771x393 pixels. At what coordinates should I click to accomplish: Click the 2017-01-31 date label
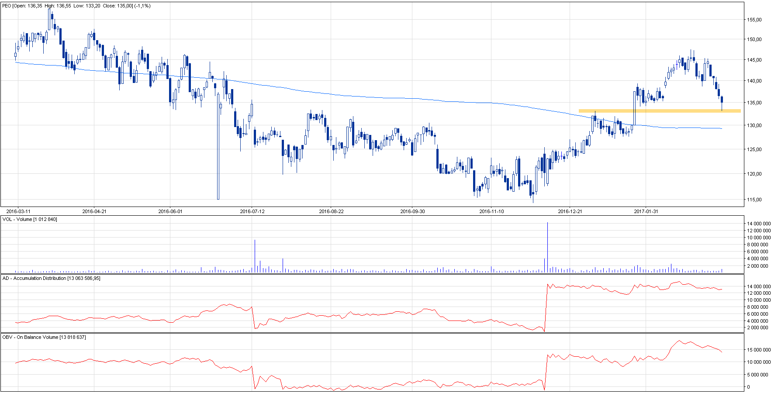point(646,211)
